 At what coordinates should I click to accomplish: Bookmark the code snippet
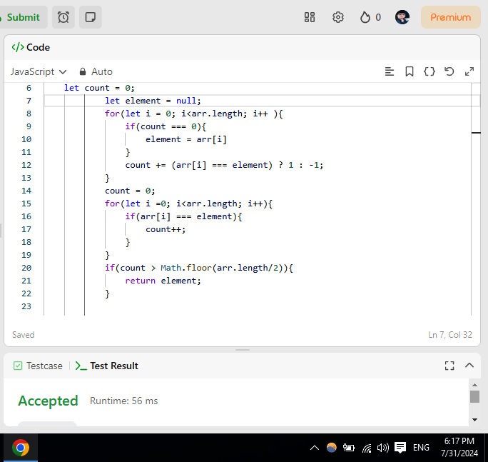pos(410,71)
